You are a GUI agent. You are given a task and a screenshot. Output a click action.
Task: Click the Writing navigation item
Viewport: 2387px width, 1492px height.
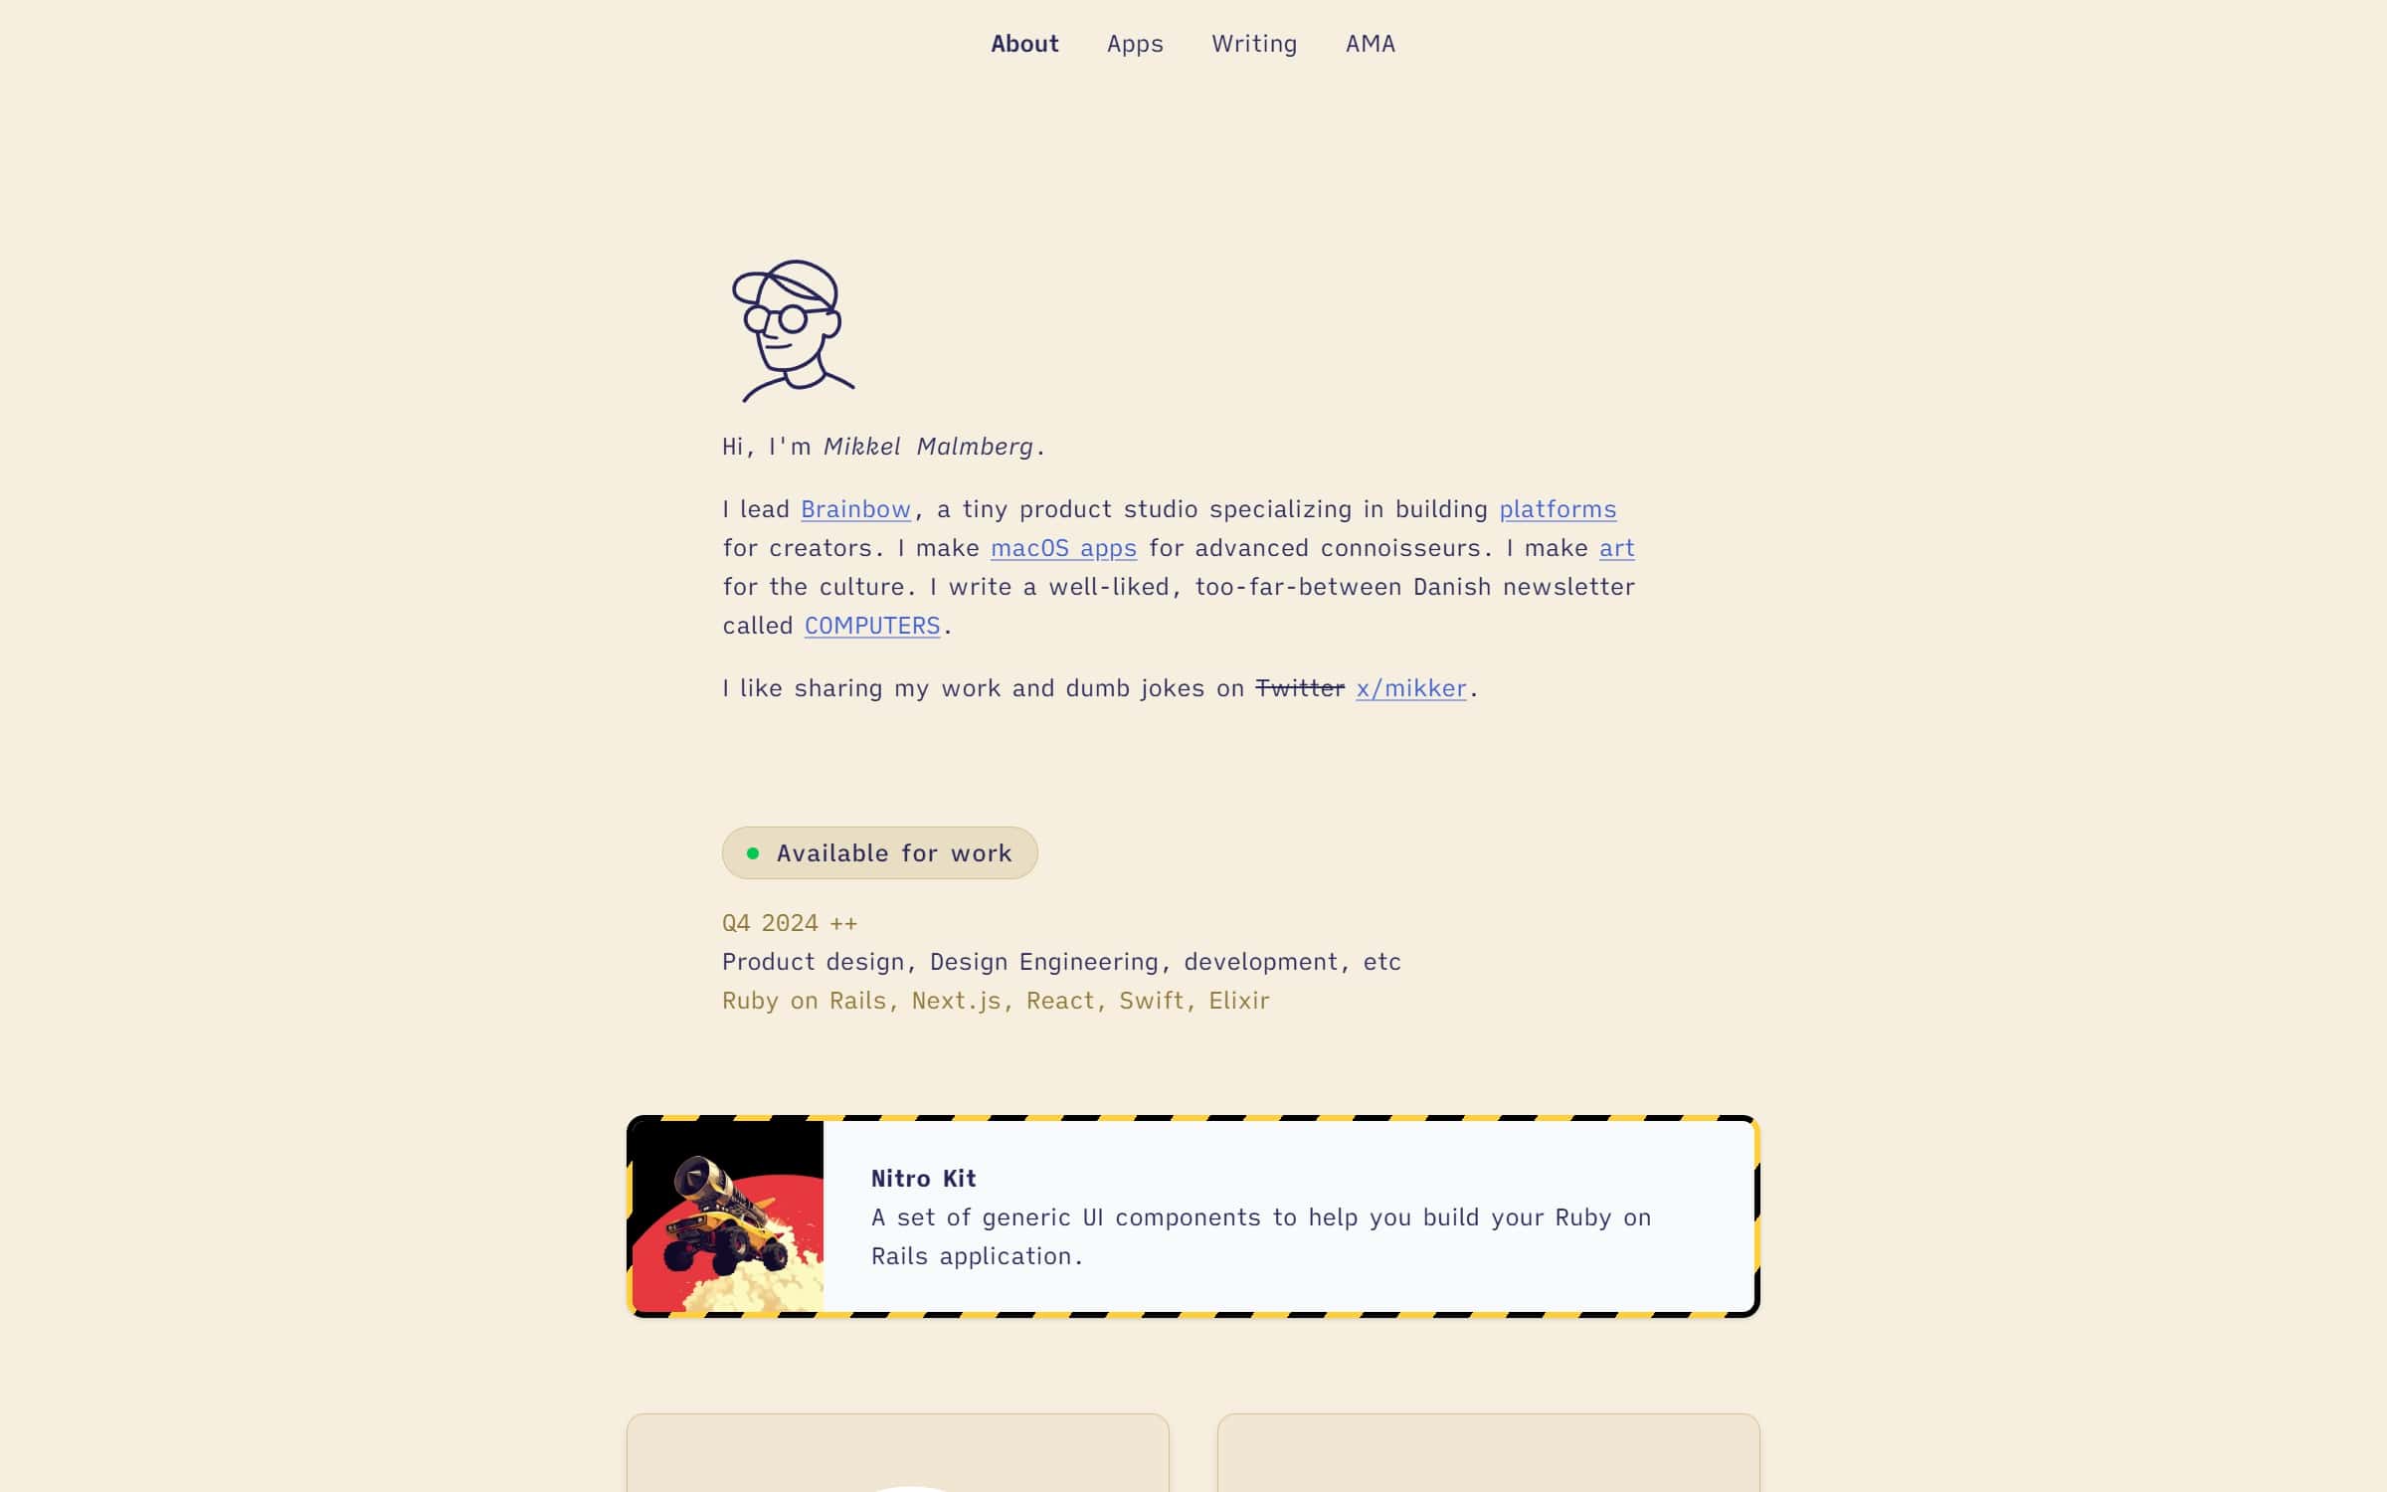pyautogui.click(x=1254, y=43)
